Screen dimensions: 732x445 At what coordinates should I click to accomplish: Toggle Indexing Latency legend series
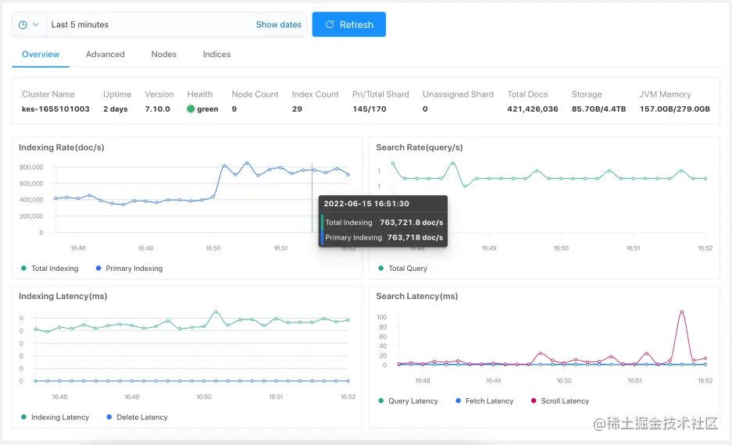click(55, 417)
